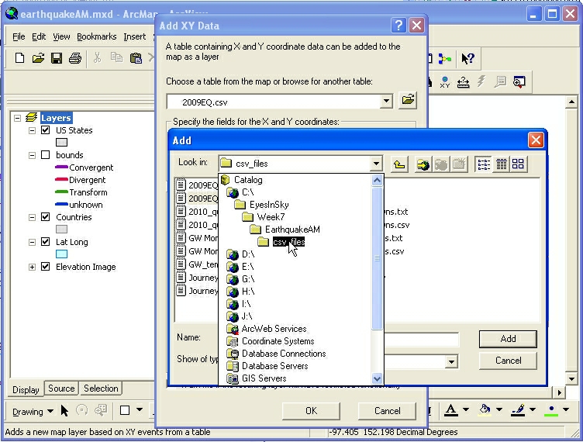The height and width of the screenshot is (442, 583).
Task: Click the Print icon in toolbar
Action: [x=75, y=58]
